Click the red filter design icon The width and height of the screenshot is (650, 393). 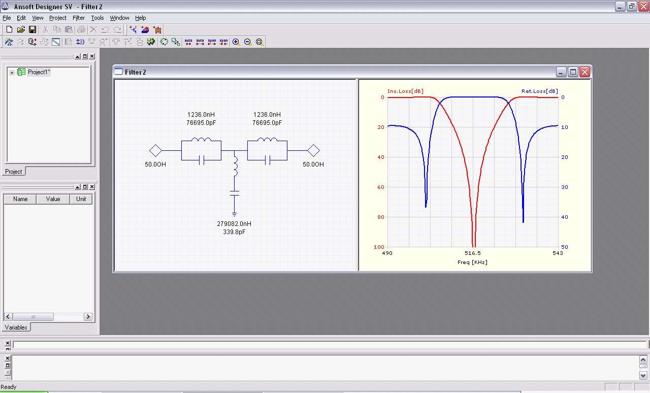point(157,29)
